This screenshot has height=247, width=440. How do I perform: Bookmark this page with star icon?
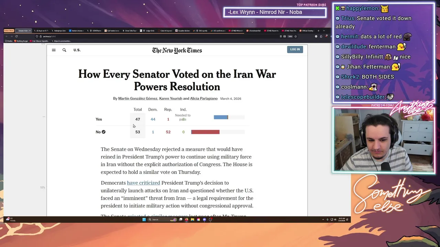coord(295,36)
